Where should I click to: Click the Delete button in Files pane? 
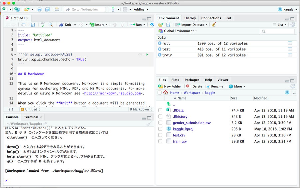194,87
